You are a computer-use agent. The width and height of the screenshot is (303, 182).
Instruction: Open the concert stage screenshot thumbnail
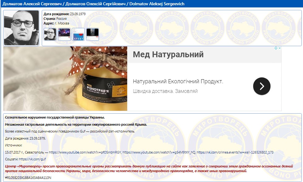coord(64,34)
